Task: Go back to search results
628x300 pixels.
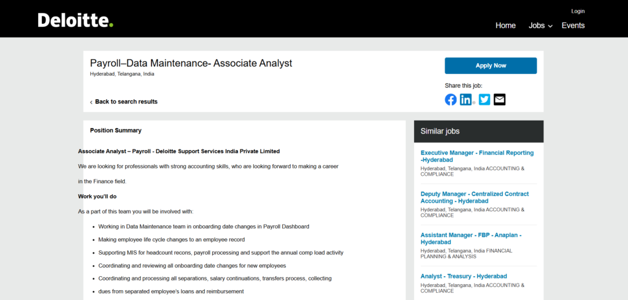Action: (x=126, y=102)
